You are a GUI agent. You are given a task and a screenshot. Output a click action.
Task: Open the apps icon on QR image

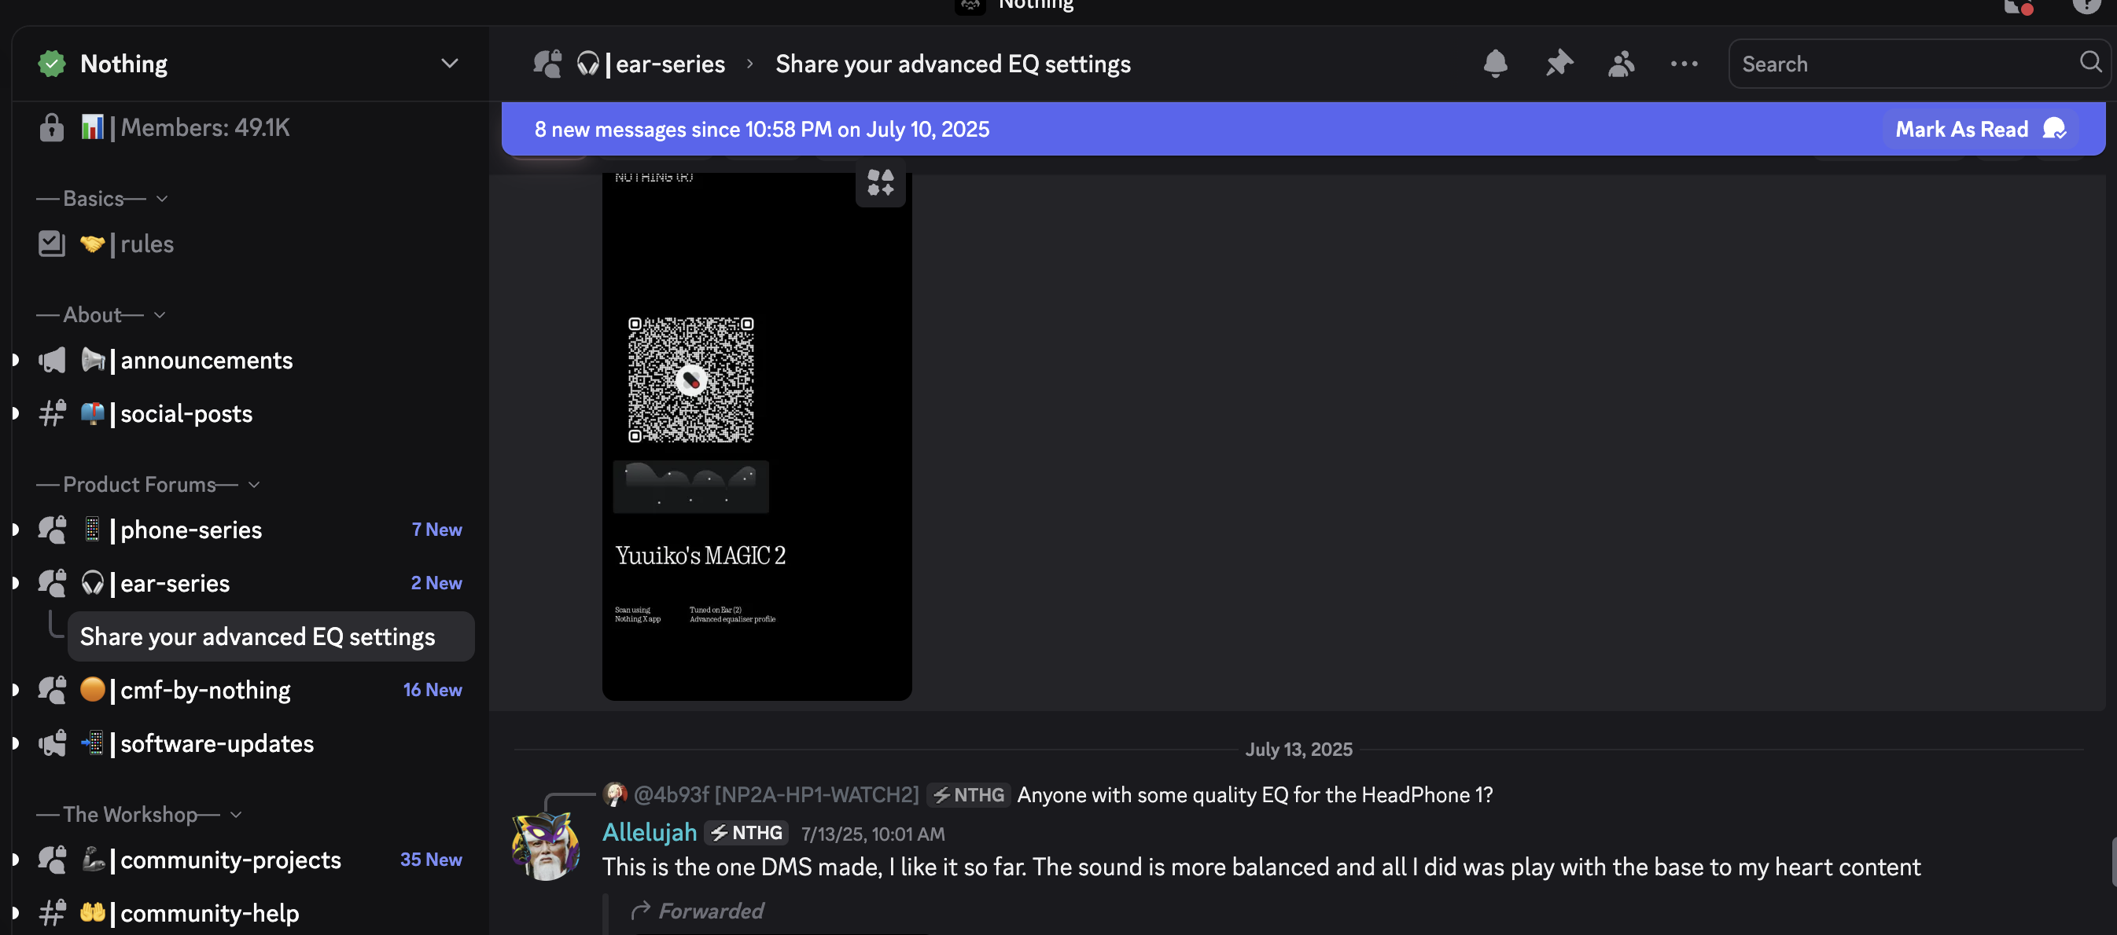[x=880, y=182]
